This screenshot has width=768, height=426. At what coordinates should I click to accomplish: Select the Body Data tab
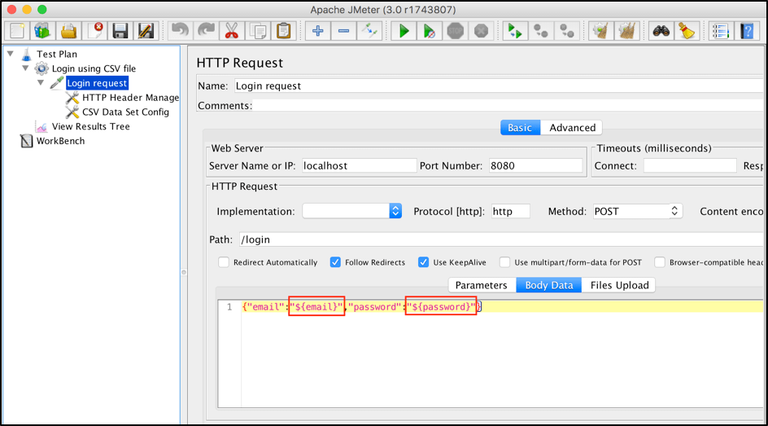tap(548, 285)
